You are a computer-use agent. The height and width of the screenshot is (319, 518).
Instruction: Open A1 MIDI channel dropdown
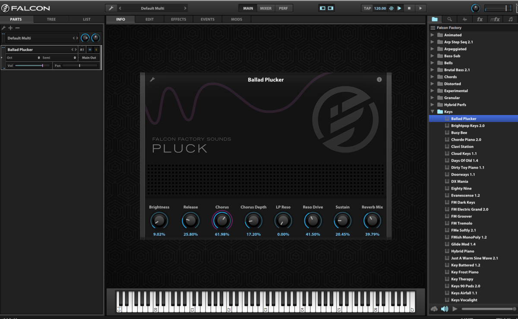point(82,50)
